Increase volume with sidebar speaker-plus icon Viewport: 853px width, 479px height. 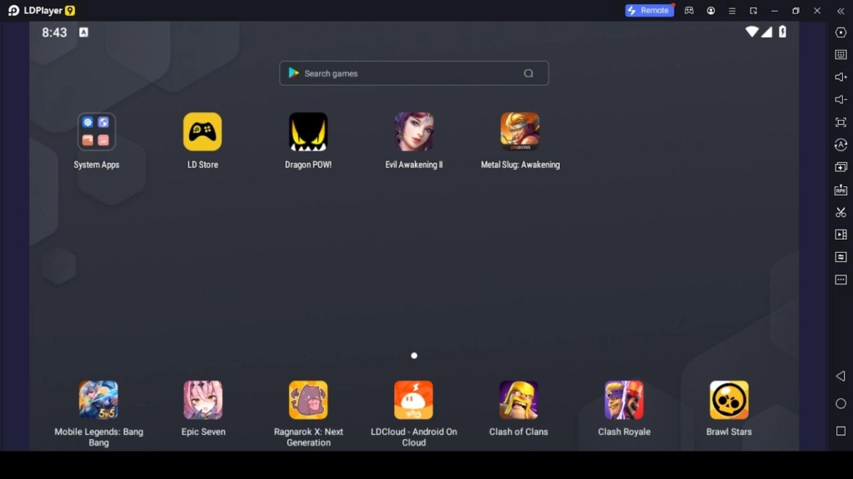[x=841, y=77]
